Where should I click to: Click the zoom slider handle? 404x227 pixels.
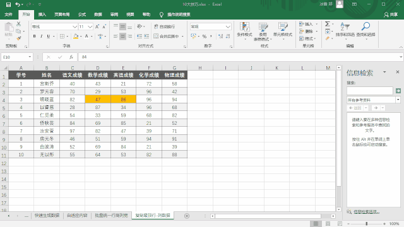[x=366, y=224]
